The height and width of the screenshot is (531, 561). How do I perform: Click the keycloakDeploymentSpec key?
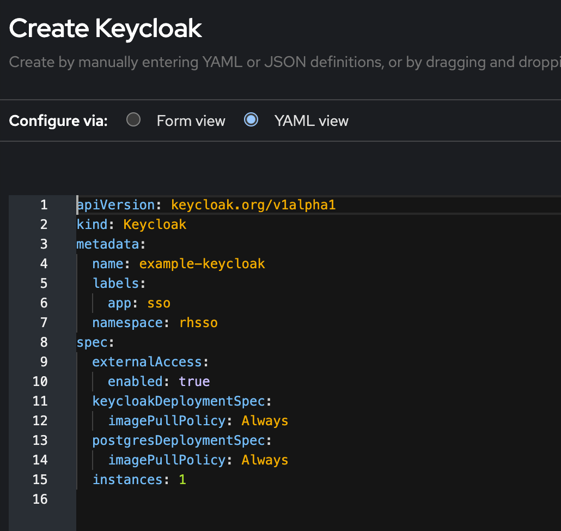(179, 401)
